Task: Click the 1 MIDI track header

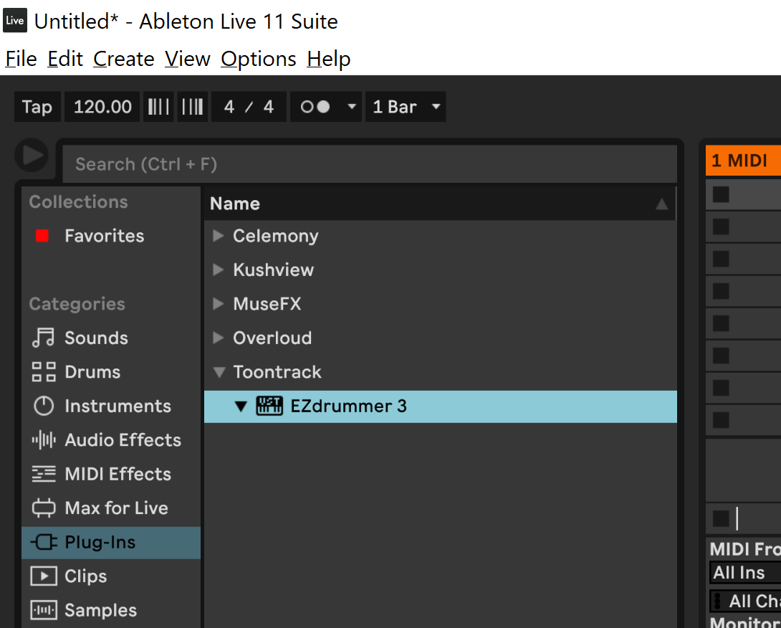Action: pyautogui.click(x=742, y=161)
